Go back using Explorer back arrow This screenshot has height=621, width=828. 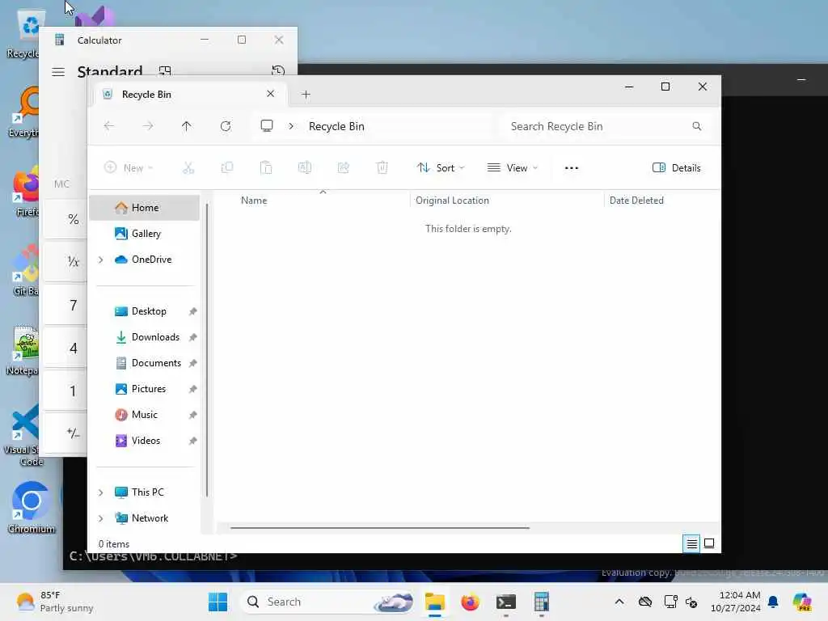(x=109, y=126)
